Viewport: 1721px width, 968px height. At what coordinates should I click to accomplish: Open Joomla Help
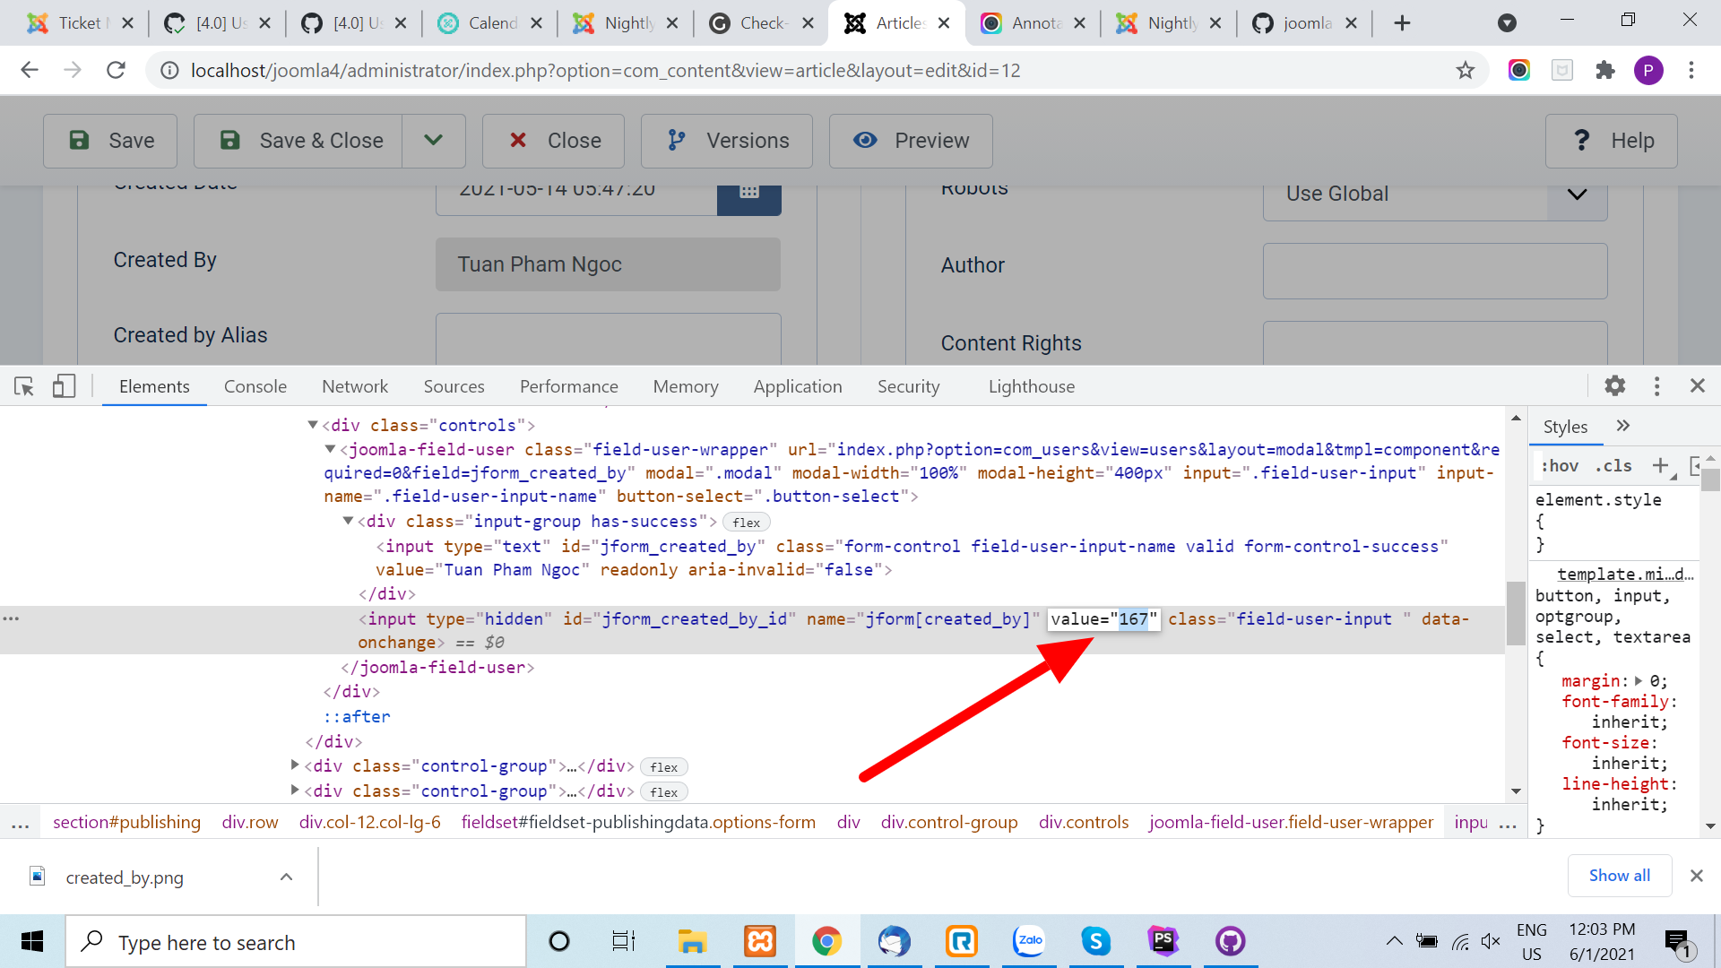[1612, 141]
